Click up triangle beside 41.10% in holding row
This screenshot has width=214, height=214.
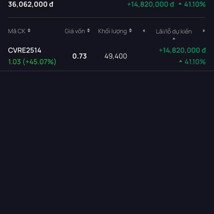tap(180, 61)
